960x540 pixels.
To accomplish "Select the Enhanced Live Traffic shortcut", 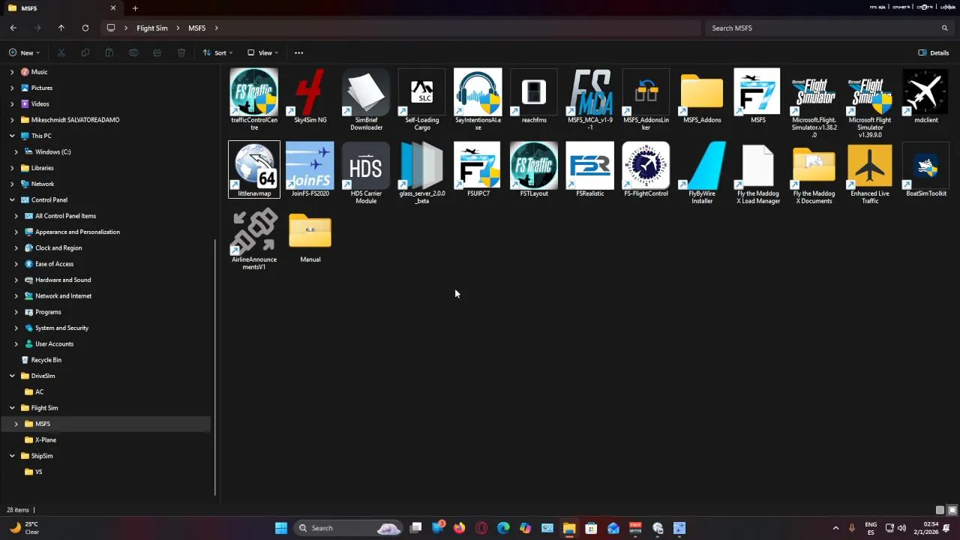I will click(870, 172).
